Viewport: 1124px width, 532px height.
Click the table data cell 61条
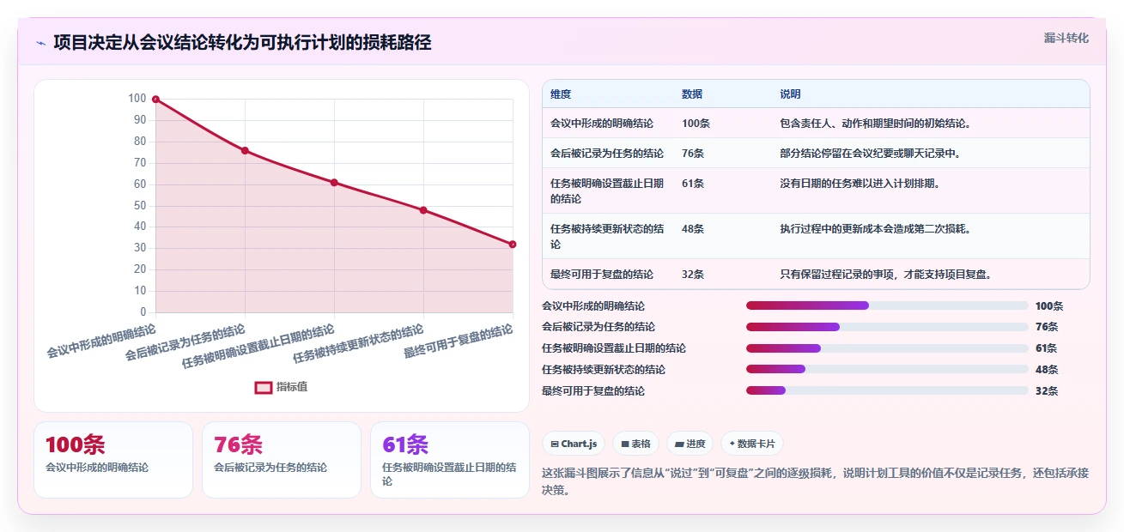pyautogui.click(x=693, y=184)
